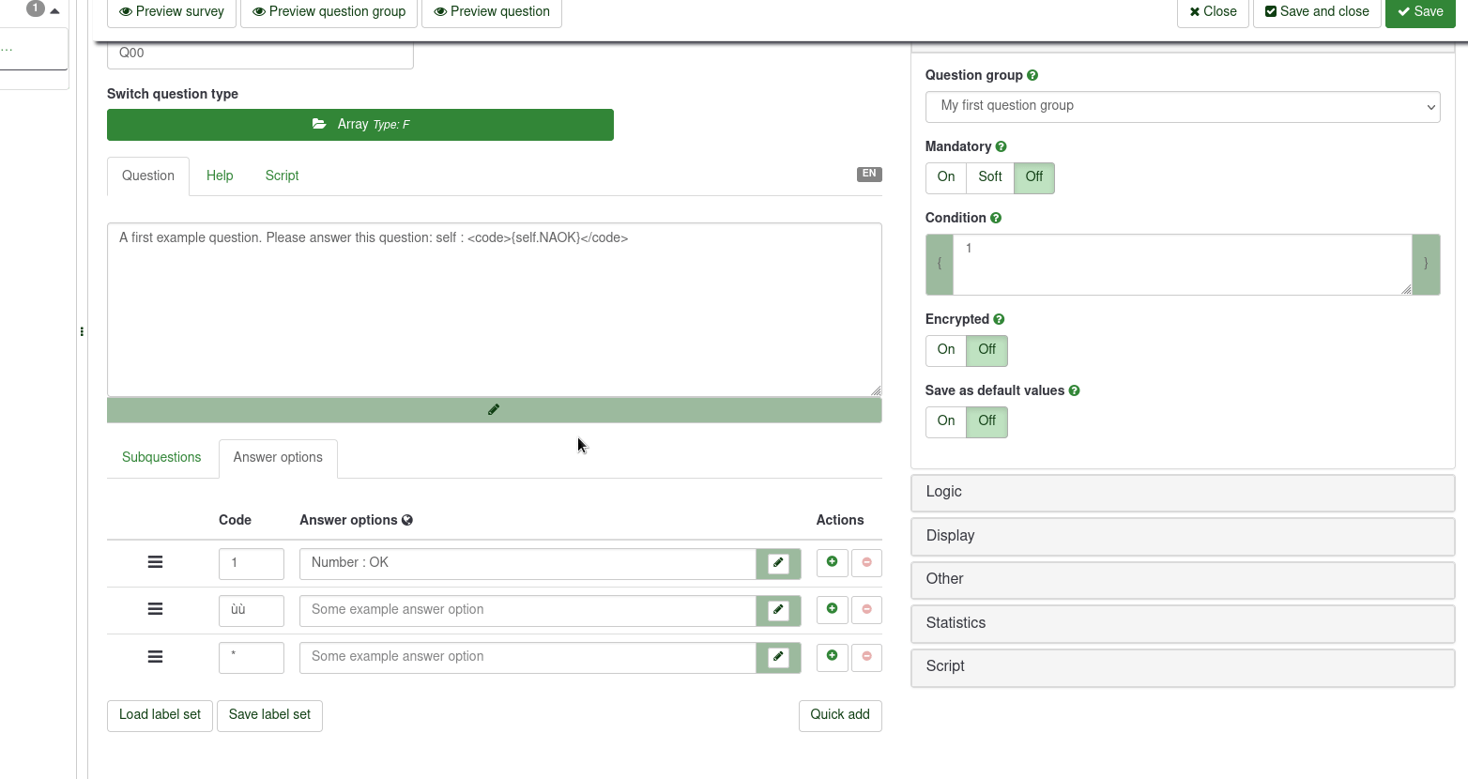This screenshot has height=779, width=1468.
Task: Expand the Statistics settings panel
Action: coord(1182,623)
